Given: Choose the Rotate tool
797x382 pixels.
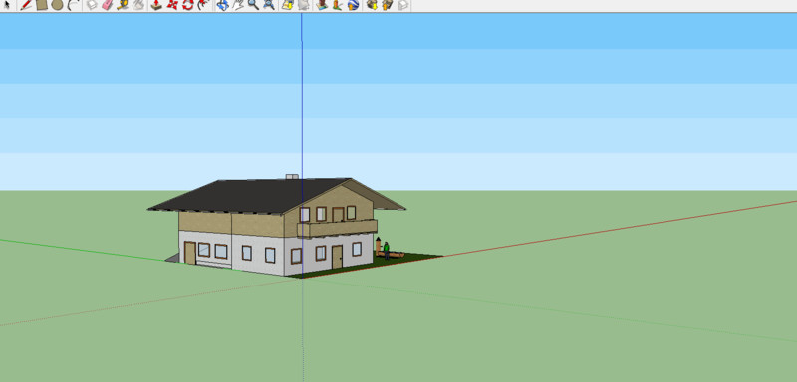Looking at the screenshot, I should tap(188, 5).
